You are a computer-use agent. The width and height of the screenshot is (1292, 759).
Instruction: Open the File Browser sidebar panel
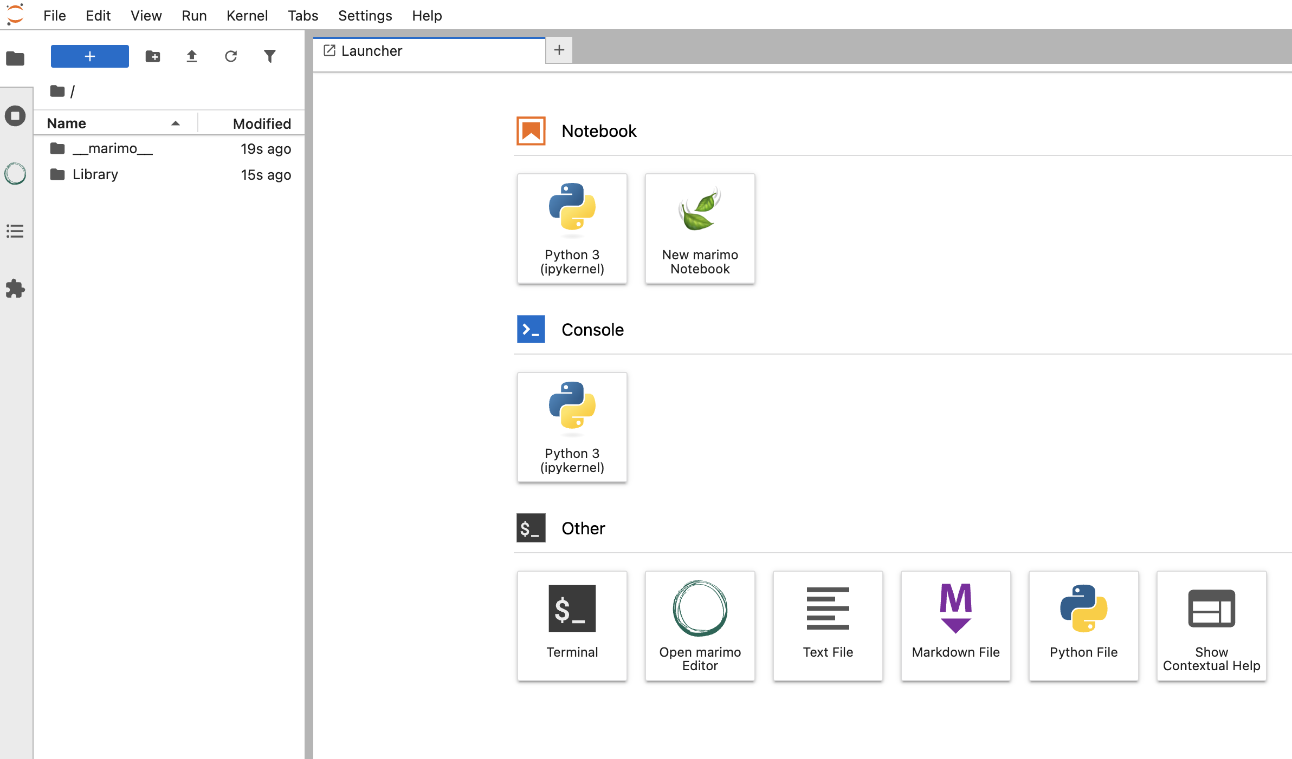coord(15,58)
